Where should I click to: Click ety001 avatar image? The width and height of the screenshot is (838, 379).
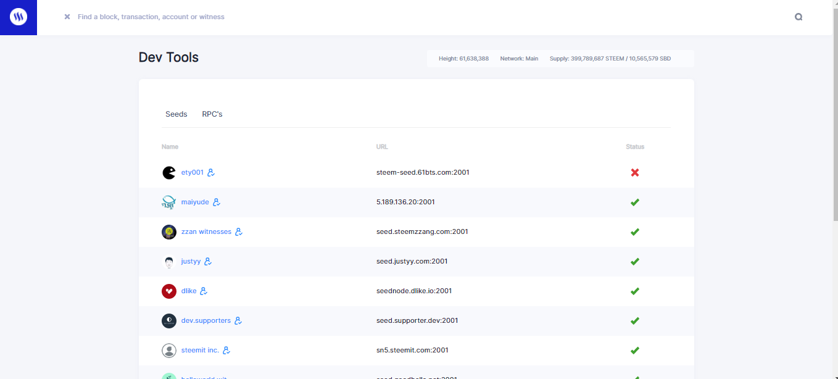[169, 173]
